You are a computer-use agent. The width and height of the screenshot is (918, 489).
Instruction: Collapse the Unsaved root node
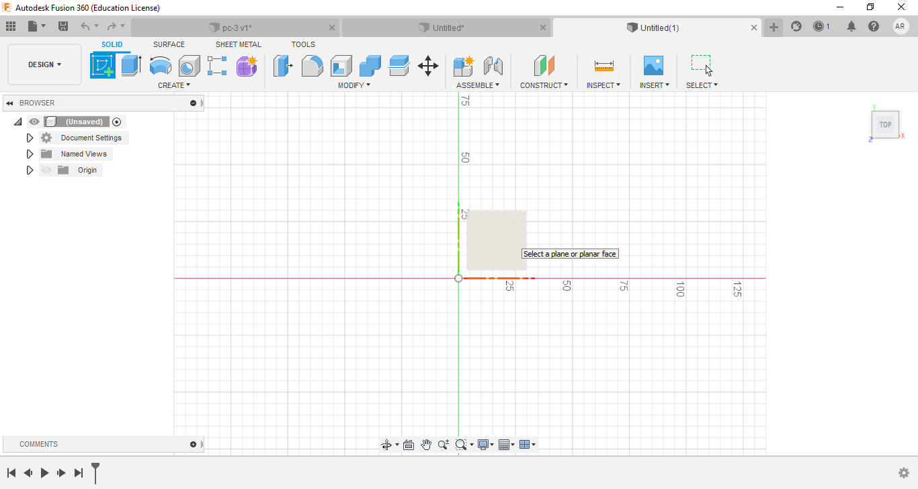coord(17,122)
